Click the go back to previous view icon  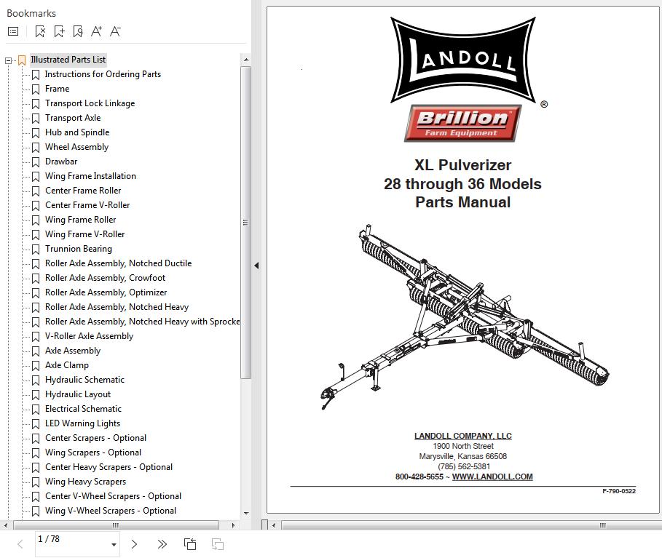[190, 544]
